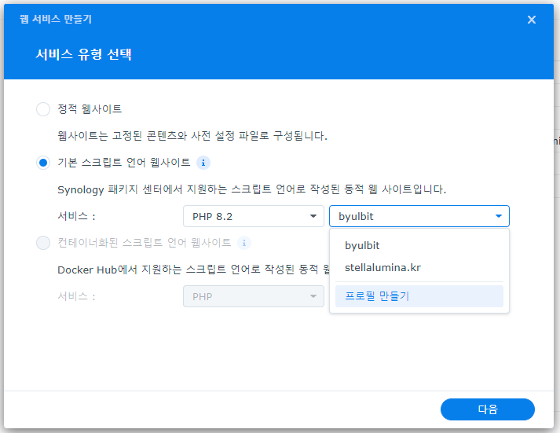Choose stellalumina.kr from the profile list
560x433 pixels.
[382, 268]
